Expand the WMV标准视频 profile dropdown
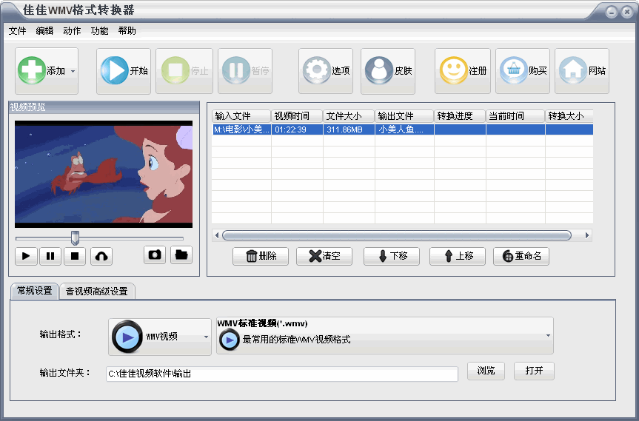 click(548, 336)
